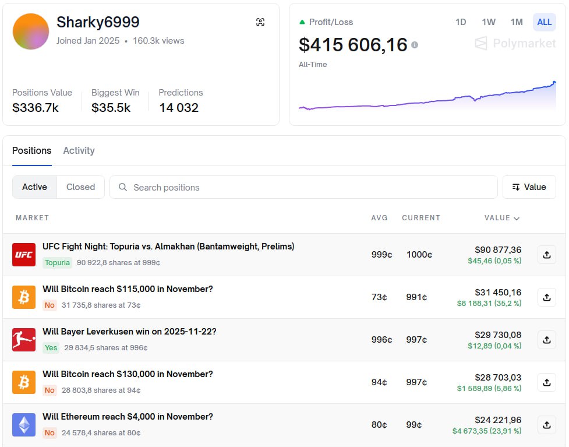Share the Ethereum $4,000 position
569x447 pixels.
(x=546, y=425)
